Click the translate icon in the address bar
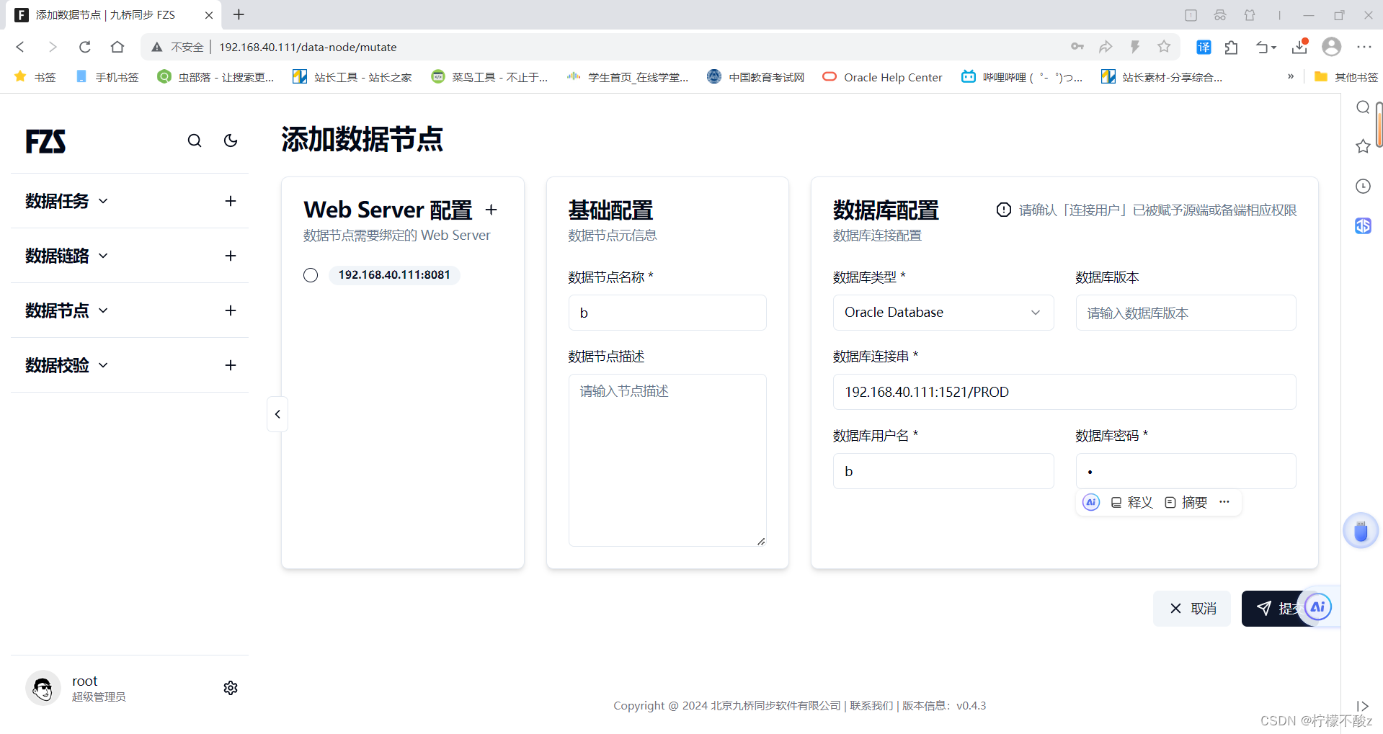1383x734 pixels. (1202, 47)
